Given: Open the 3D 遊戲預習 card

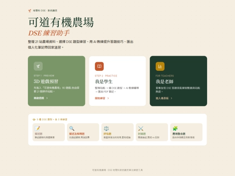Looking at the screenshot, I should click(x=57, y=81).
